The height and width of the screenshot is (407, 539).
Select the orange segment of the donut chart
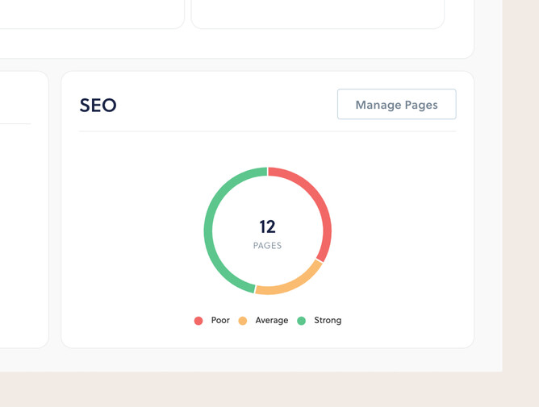(289, 283)
